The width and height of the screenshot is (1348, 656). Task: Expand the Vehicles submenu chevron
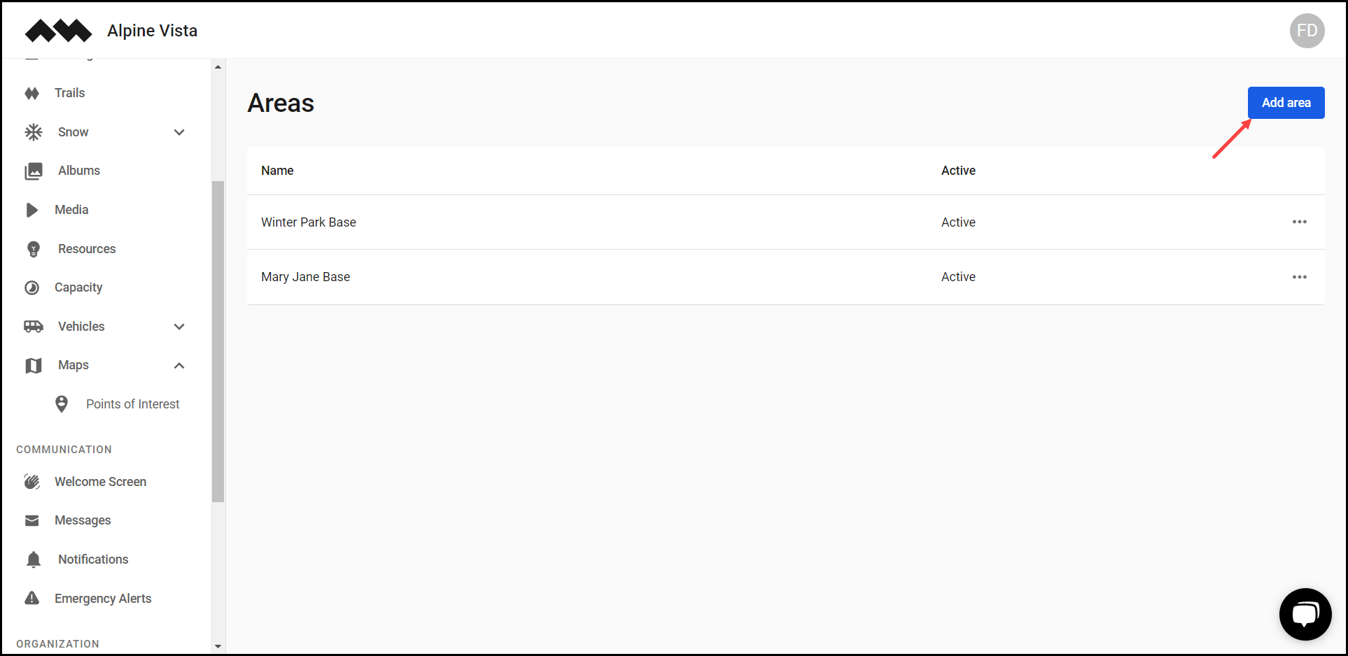pos(179,327)
